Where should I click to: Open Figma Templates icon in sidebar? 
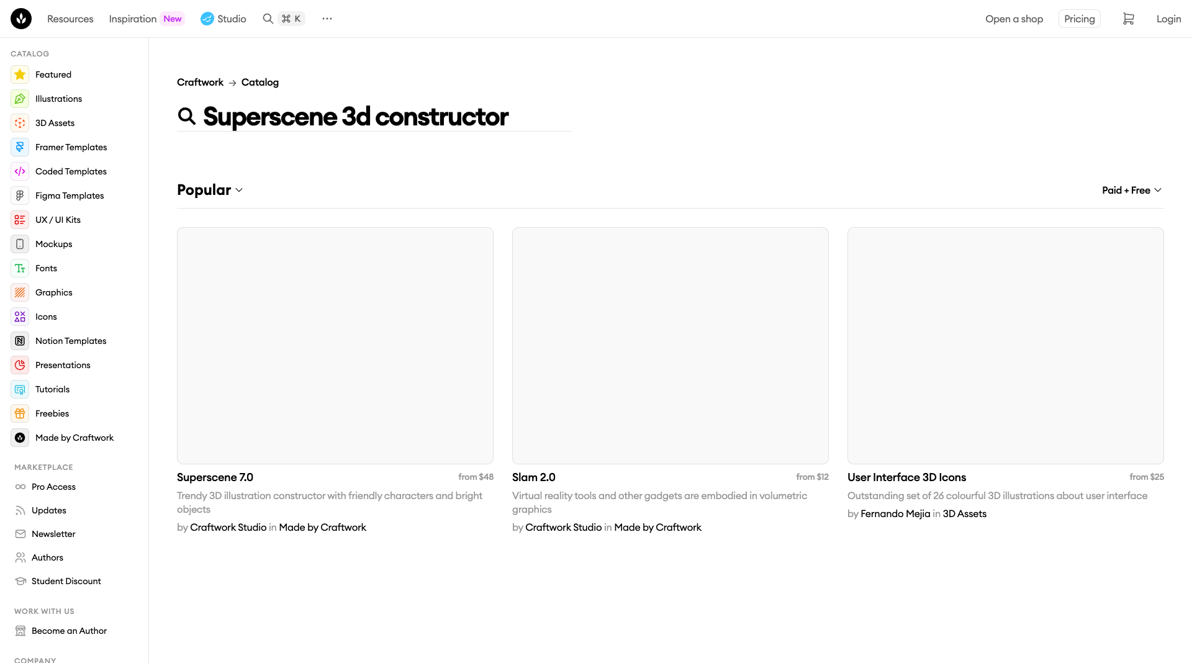[x=20, y=196]
